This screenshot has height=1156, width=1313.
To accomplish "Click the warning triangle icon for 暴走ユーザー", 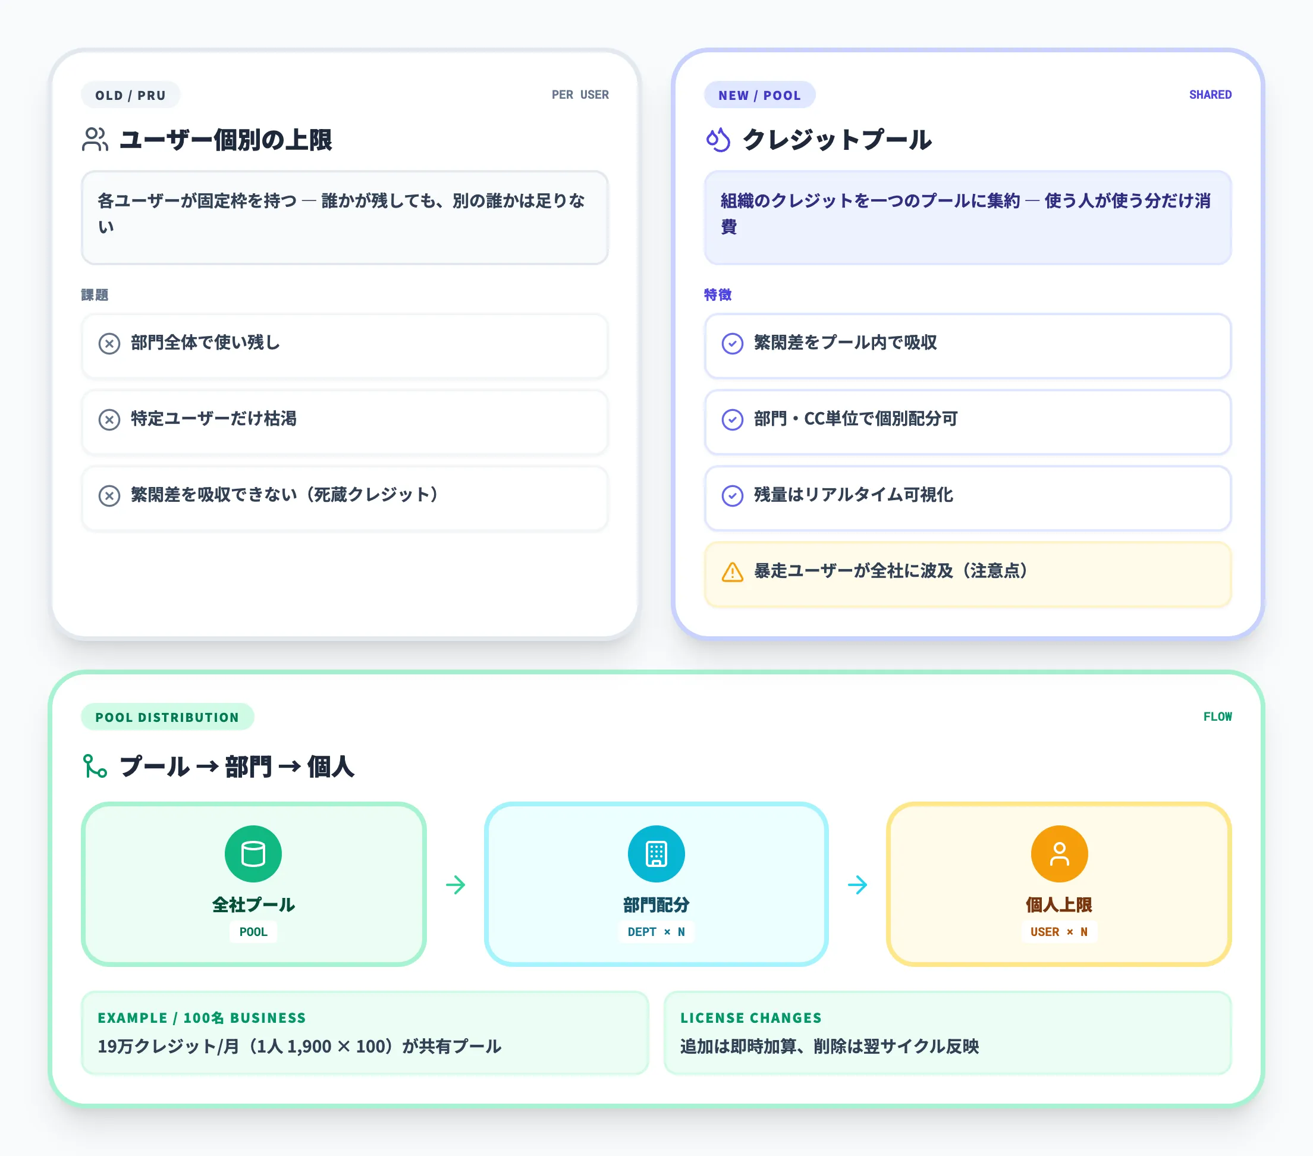I will pyautogui.click(x=732, y=571).
